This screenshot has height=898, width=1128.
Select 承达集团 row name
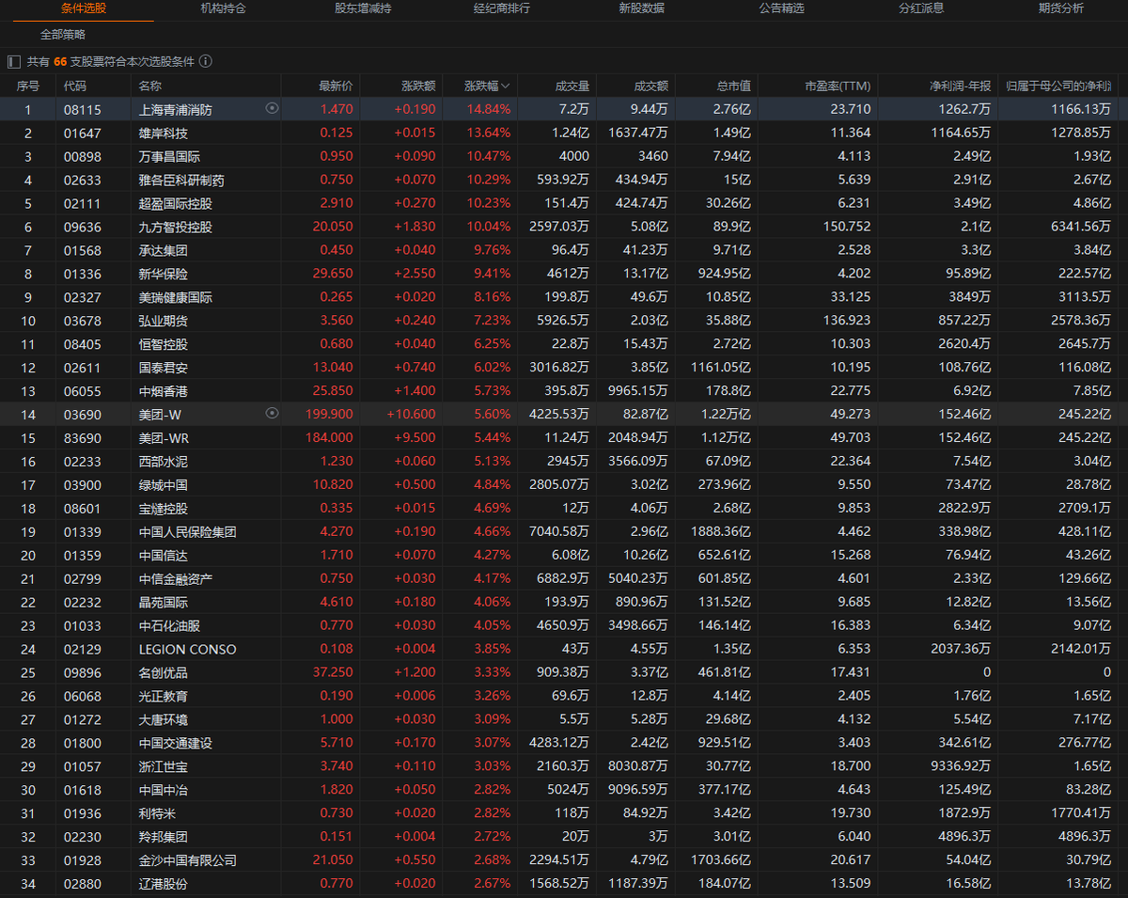click(163, 250)
